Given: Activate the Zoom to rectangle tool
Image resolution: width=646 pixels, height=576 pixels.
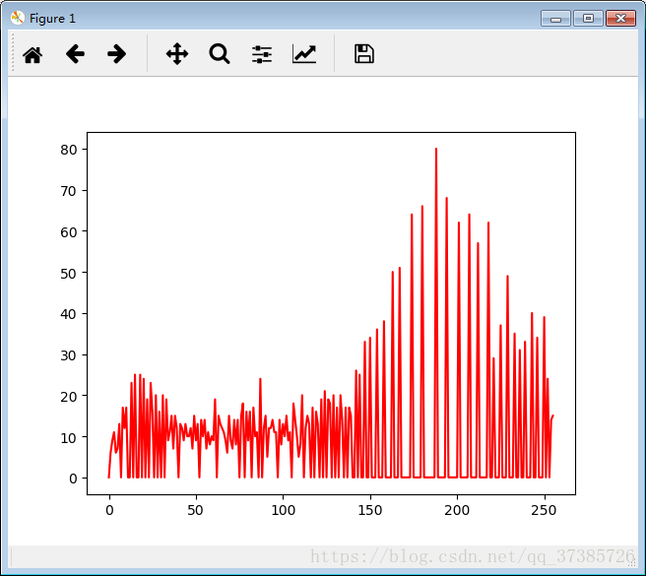Looking at the screenshot, I should click(220, 54).
